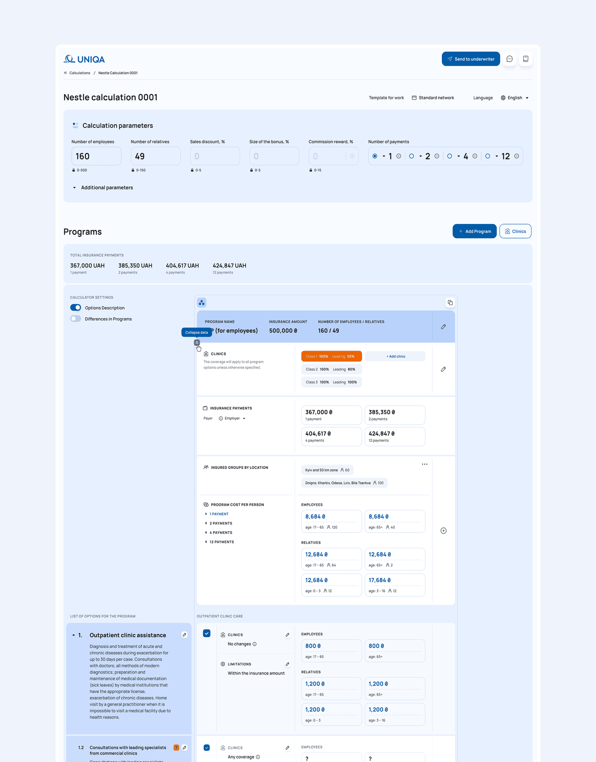
Task: Select the 4 payments radio button
Action: [450, 156]
